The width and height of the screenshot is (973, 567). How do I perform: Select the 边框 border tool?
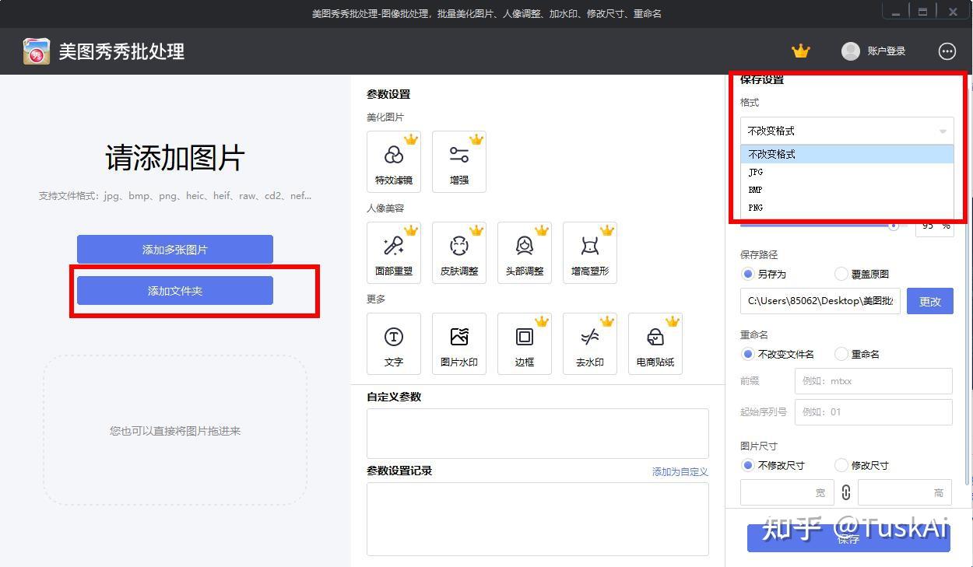pyautogui.click(x=525, y=344)
